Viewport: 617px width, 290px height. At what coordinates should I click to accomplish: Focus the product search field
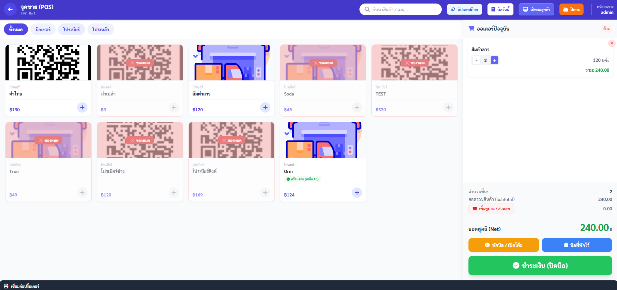pyautogui.click(x=400, y=9)
